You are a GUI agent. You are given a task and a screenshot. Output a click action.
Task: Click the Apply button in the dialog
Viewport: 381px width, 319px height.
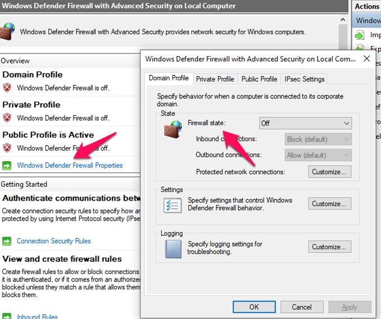click(350, 307)
